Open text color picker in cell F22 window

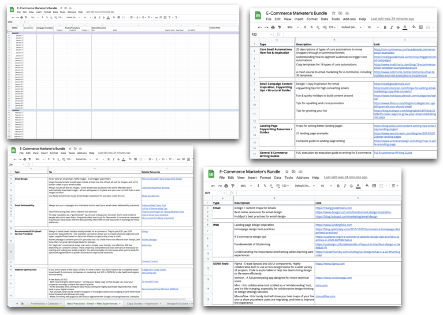[405, 27]
